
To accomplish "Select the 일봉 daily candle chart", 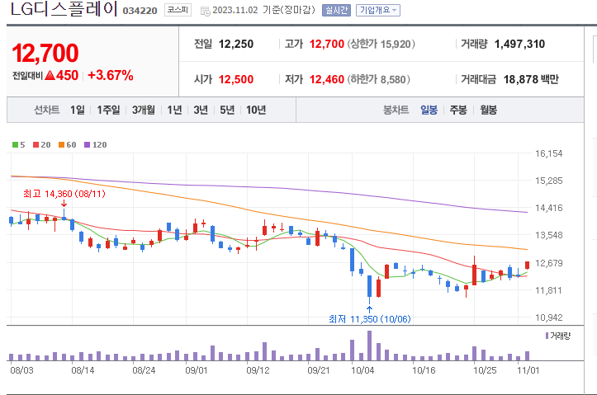I will pyautogui.click(x=429, y=110).
